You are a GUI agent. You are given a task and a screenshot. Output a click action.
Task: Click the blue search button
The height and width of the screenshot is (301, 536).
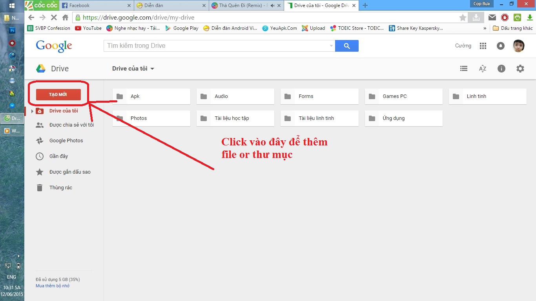coord(346,46)
